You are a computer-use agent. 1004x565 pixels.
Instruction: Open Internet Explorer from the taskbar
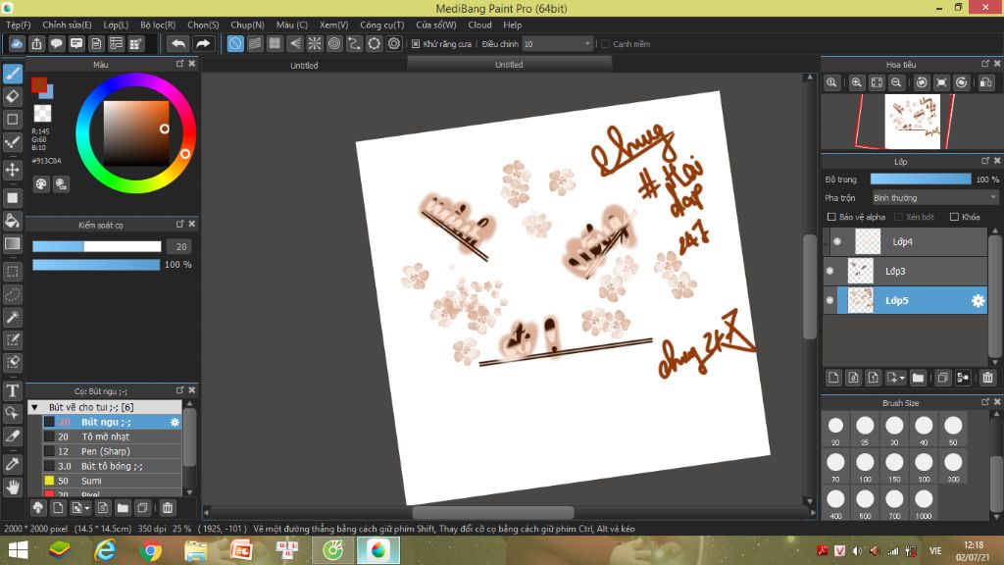point(105,550)
